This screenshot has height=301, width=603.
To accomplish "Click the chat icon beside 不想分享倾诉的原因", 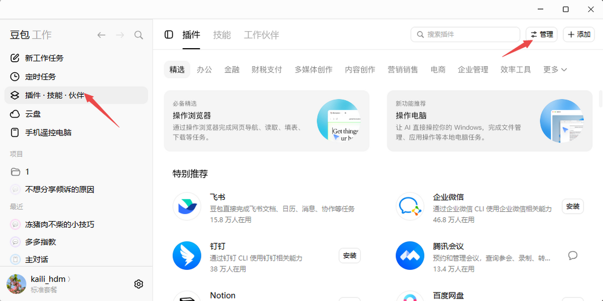I will (x=15, y=190).
